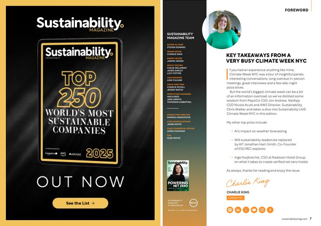Click the Sustainability Magazine logo in ad

point(80,23)
